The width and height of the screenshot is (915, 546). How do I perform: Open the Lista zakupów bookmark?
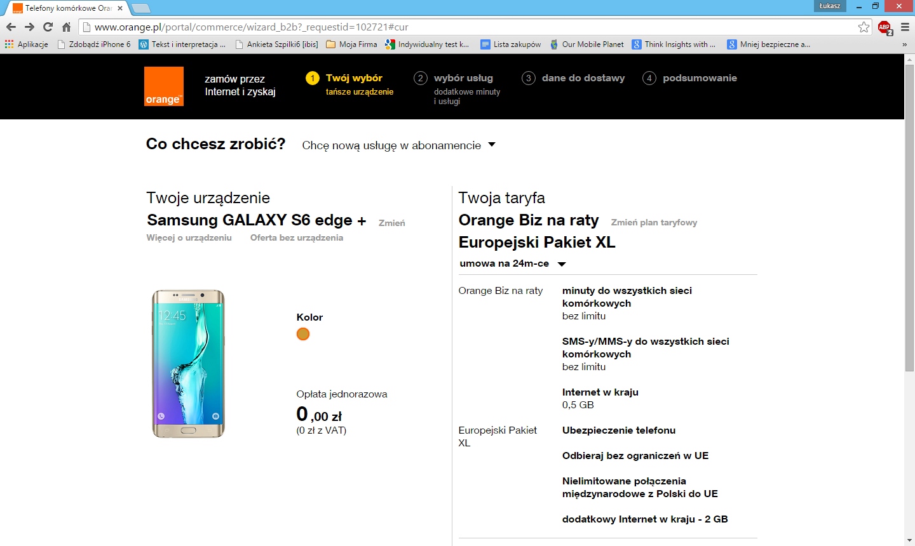click(x=511, y=44)
